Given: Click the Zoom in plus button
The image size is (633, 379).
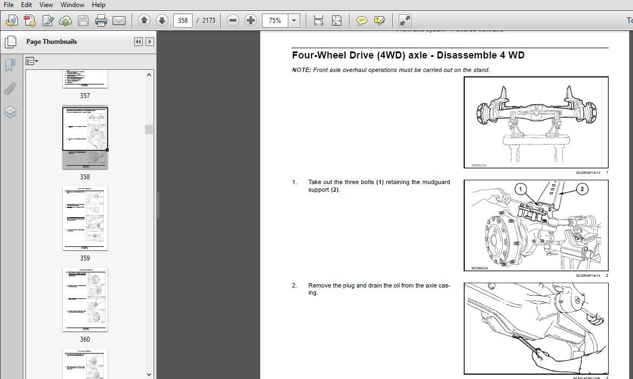Looking at the screenshot, I should [250, 20].
